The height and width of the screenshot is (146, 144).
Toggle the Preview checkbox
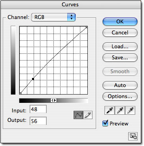[x=105, y=123]
